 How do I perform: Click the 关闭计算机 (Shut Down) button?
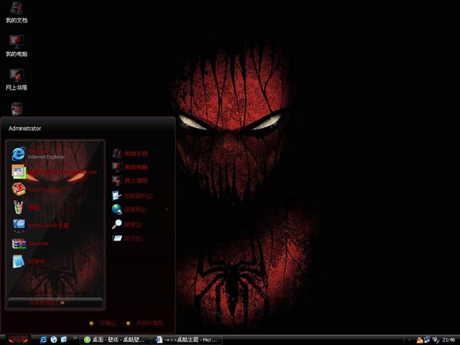(x=145, y=323)
